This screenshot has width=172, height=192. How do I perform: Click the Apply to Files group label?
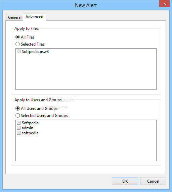(27, 28)
